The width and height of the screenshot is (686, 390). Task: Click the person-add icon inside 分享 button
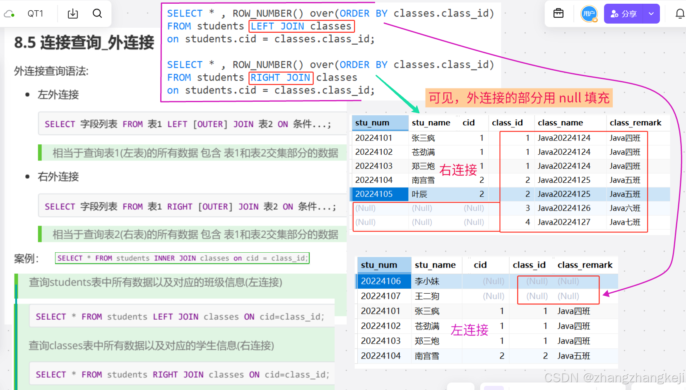click(x=614, y=14)
